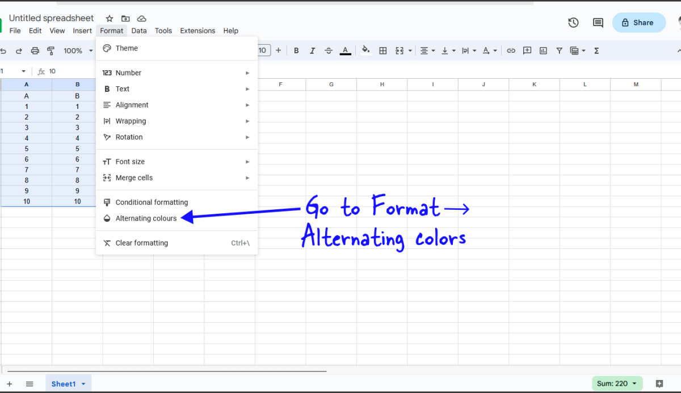The width and height of the screenshot is (681, 393).
Task: Open the fill colour bucket tool
Action: pyautogui.click(x=366, y=50)
